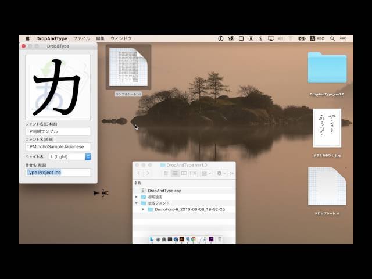Click the glyph preview image in Drop&Type window

pos(58,87)
